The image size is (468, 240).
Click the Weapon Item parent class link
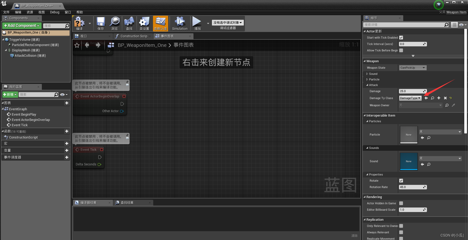(x=456, y=12)
